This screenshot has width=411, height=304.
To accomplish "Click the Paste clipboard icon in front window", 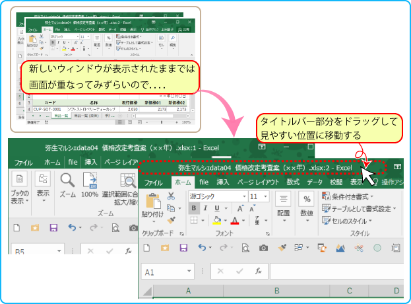I will [153, 202].
